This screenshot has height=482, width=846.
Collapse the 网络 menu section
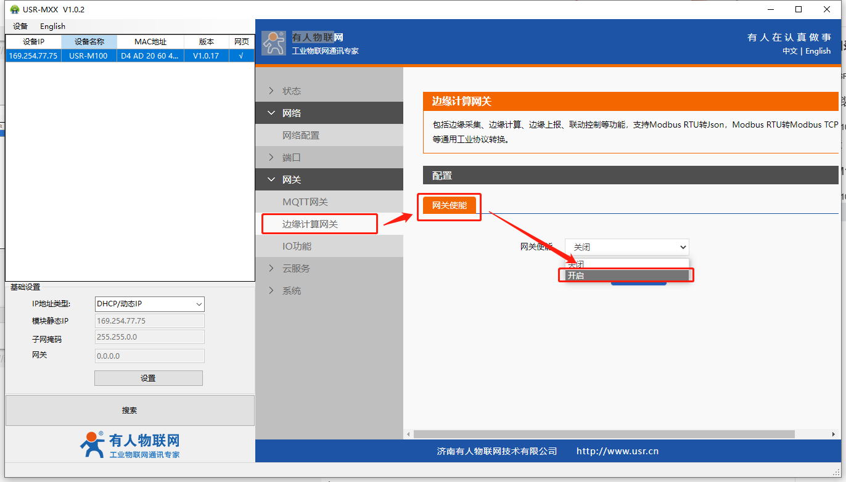[329, 113]
